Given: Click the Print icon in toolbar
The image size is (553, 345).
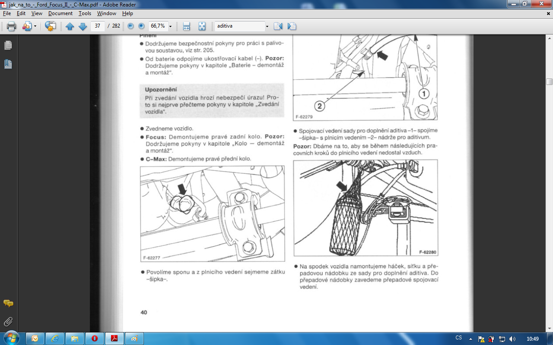Looking at the screenshot, I should [x=12, y=26].
